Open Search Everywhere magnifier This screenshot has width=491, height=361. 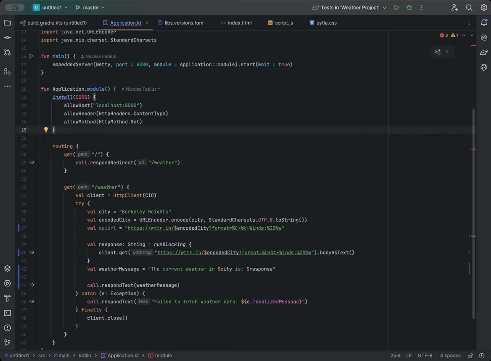click(x=469, y=8)
